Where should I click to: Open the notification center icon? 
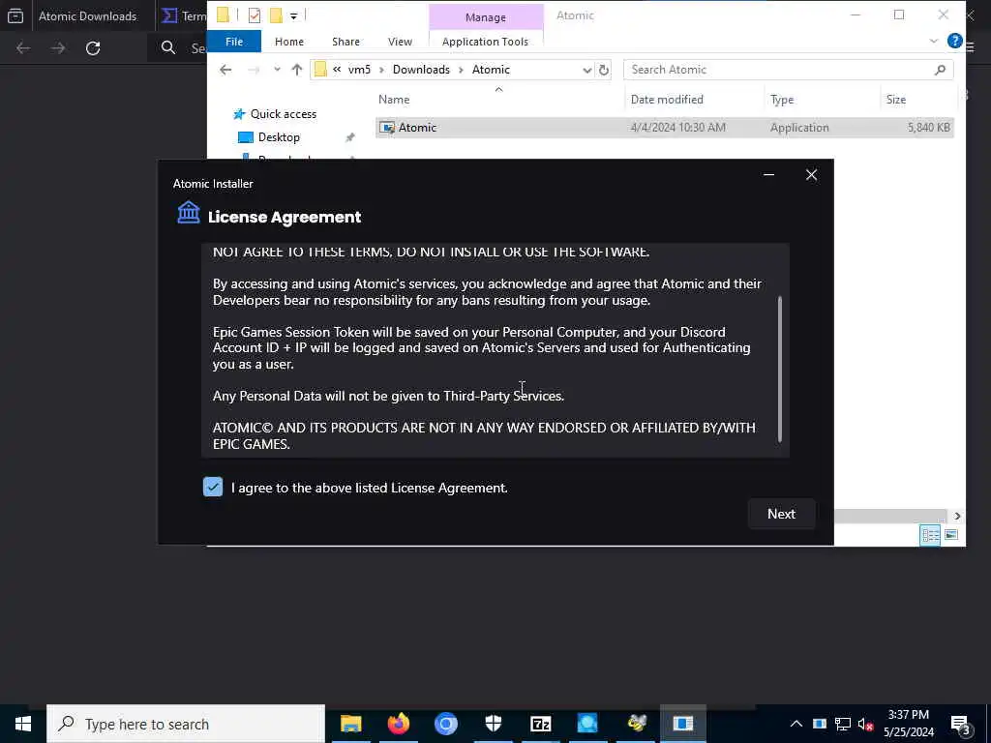click(961, 725)
